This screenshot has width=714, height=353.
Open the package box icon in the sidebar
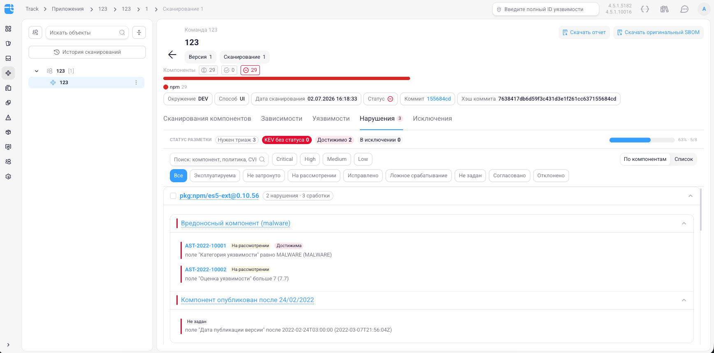pyautogui.click(x=8, y=132)
